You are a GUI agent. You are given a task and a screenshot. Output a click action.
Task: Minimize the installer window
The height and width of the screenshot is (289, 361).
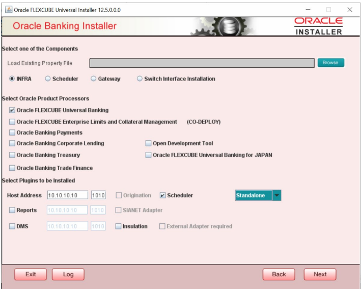(x=308, y=10)
